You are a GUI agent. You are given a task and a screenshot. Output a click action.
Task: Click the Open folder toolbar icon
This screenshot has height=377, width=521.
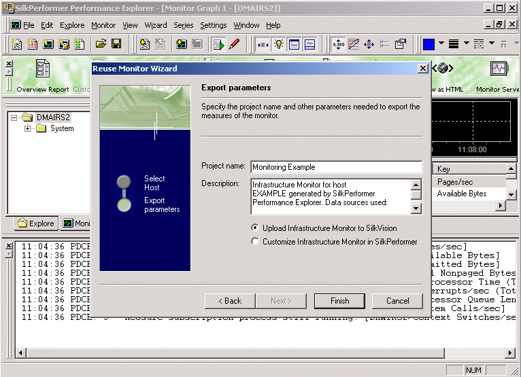pyautogui.click(x=101, y=43)
